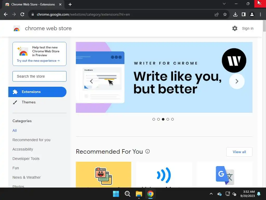Select the first carousel dot

pyautogui.click(x=154, y=119)
